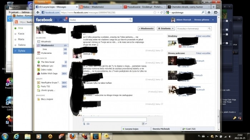Open Facebook notifications globe icon
Viewport: 250px width, 140px height.
click(65, 20)
